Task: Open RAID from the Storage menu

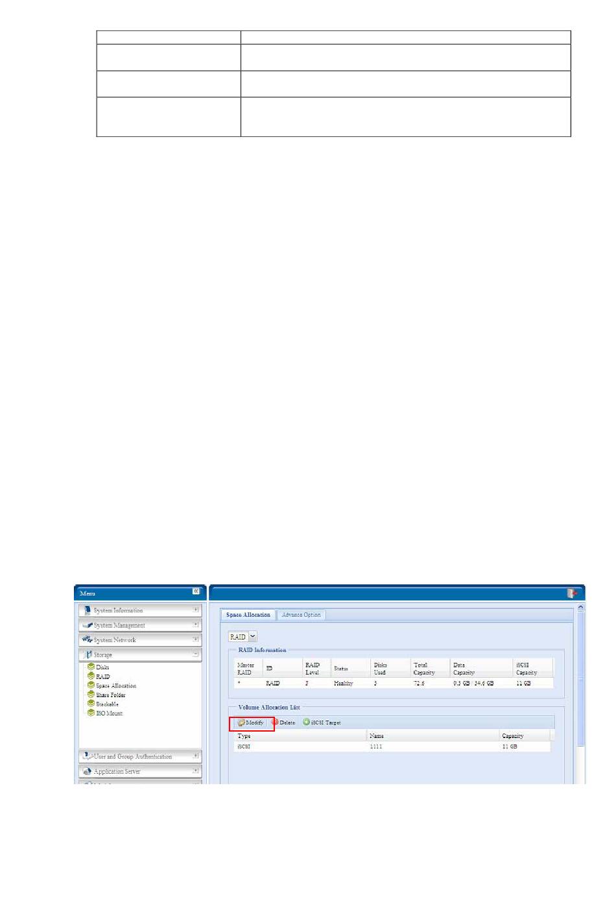Action: tap(102, 676)
